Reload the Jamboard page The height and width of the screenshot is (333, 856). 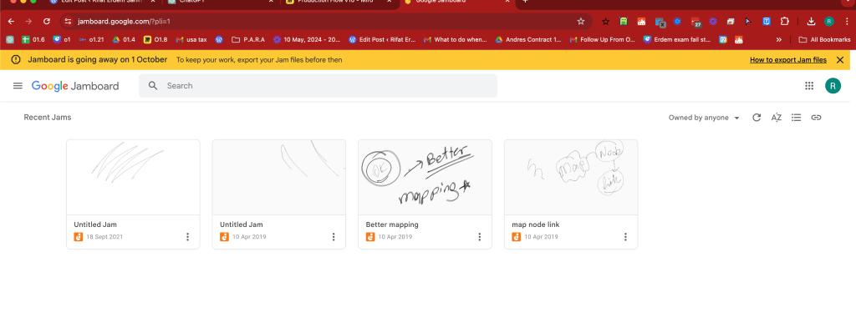(x=47, y=21)
